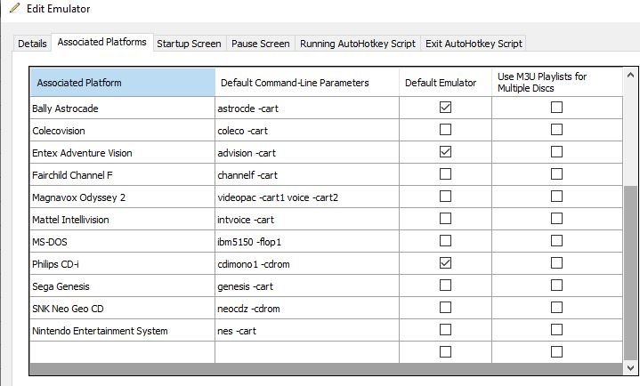Check M3U Playlists for Nintendo Entertainment System

[x=556, y=330]
